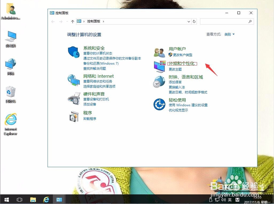Open the Ease of Access icon

point(159,104)
